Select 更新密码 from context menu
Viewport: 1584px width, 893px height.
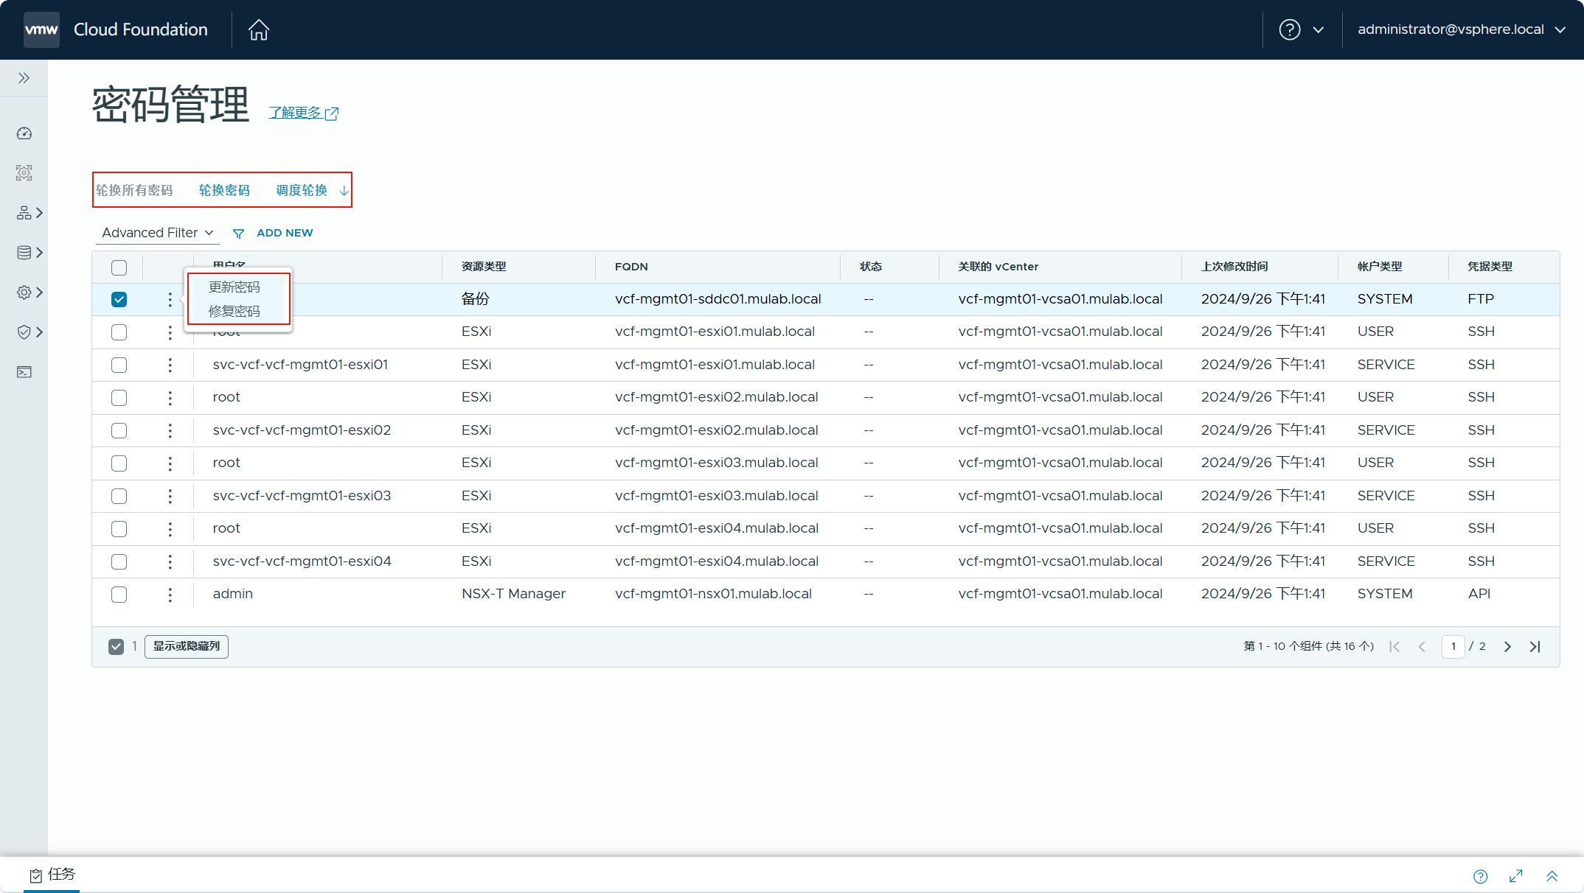click(235, 287)
